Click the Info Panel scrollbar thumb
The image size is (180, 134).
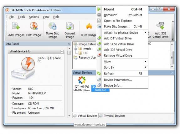point(69,53)
